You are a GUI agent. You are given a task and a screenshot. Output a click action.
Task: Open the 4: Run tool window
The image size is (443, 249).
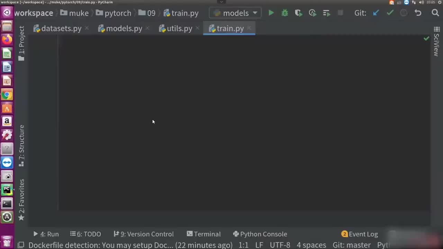[46, 234]
